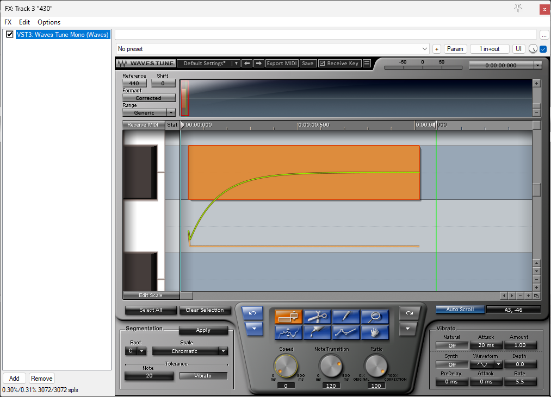Zoom in overview with plus button
Viewport: 551px width, 397px height.
coord(536,83)
